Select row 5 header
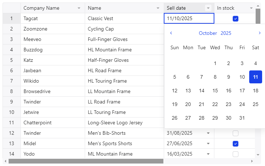 click(x=11, y=60)
